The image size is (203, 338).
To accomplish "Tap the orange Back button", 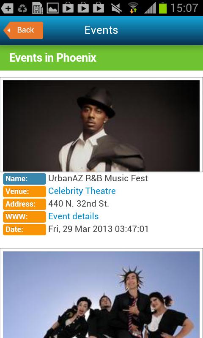I will [x=23, y=30].
